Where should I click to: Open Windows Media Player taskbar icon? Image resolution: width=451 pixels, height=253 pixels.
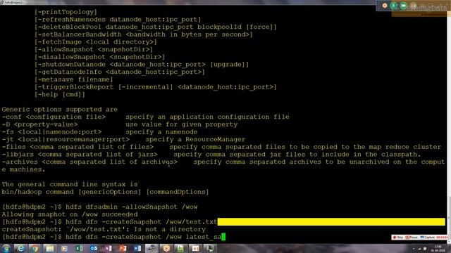click(x=64, y=248)
